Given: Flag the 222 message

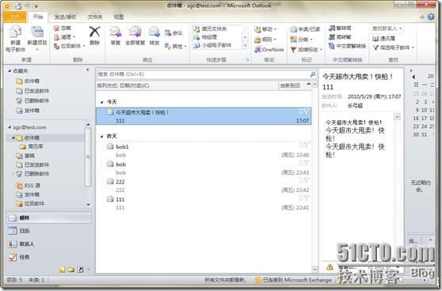Looking at the screenshot, I should (306, 180).
